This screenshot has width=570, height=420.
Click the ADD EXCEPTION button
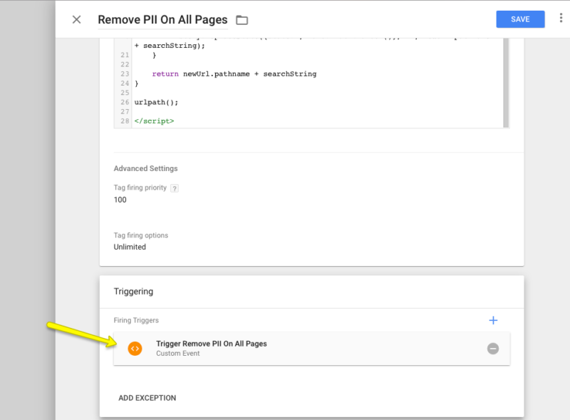click(x=147, y=398)
